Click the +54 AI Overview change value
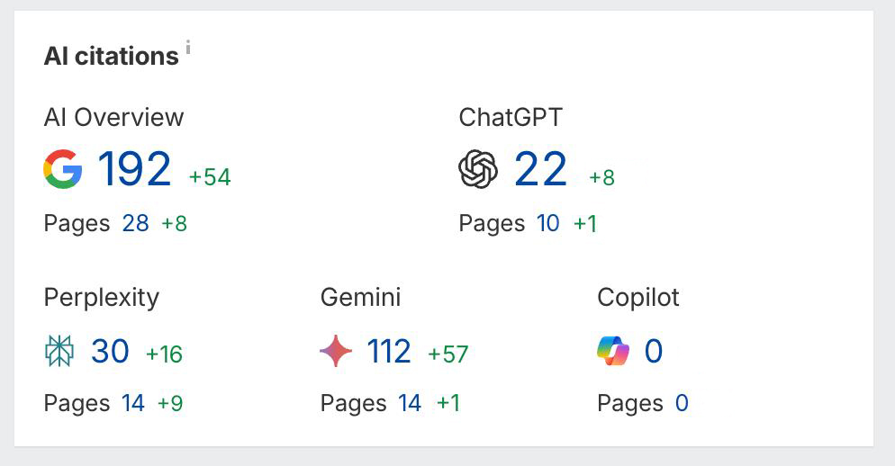895x466 pixels. (210, 177)
